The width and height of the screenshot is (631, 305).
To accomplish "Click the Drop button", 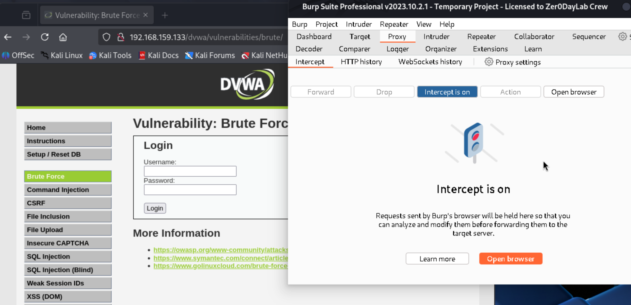I will pyautogui.click(x=384, y=92).
